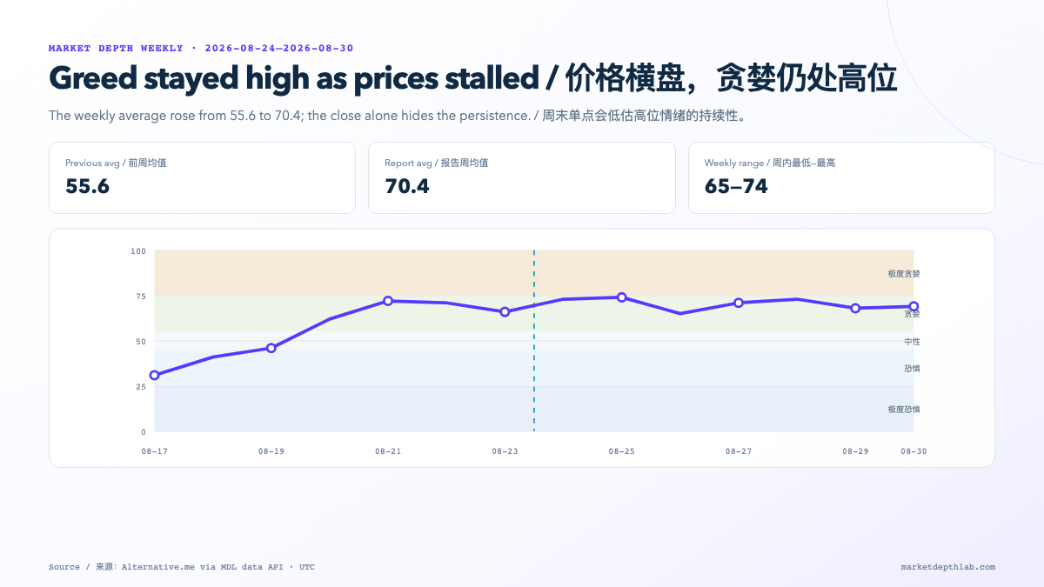Click the x-axis label 08-27
1044x587 pixels.
739,451
